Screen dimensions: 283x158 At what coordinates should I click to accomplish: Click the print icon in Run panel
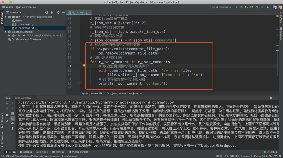[x=13, y=123]
